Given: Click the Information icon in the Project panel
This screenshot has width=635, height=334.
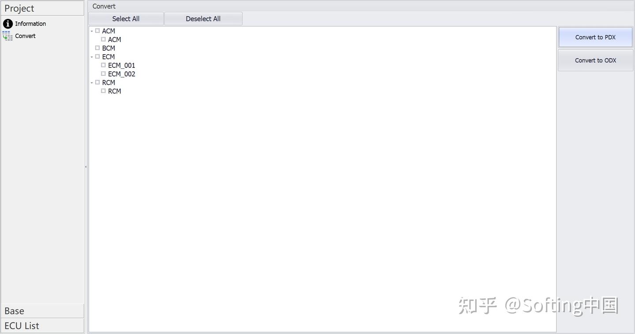Looking at the screenshot, I should (7, 23).
